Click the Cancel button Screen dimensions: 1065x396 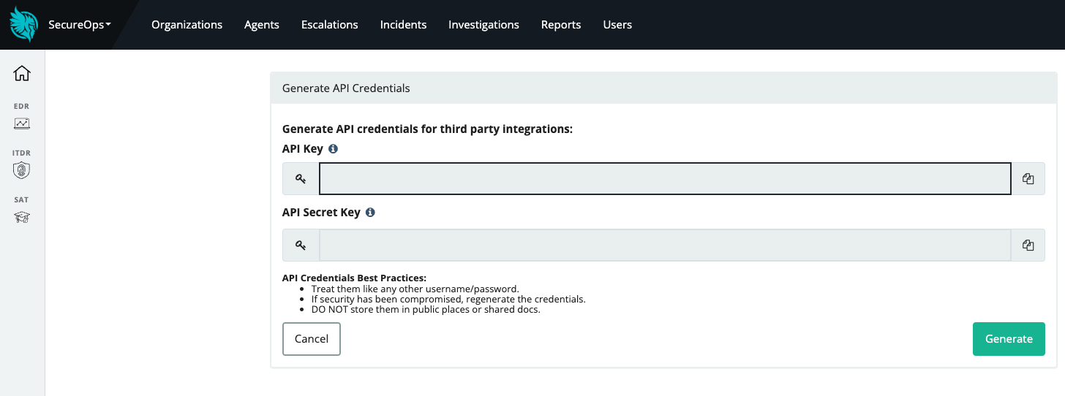pos(312,339)
